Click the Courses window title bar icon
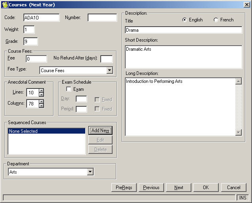252x203 pixels. coord(5,4)
